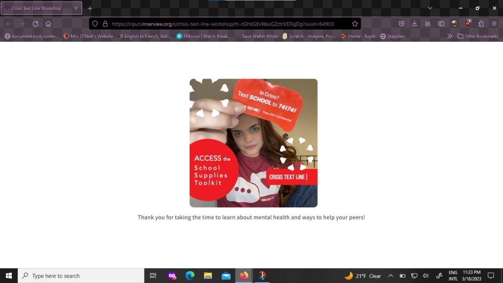Go to Firefox home page icon
The width and height of the screenshot is (503, 283).
[x=48, y=24]
